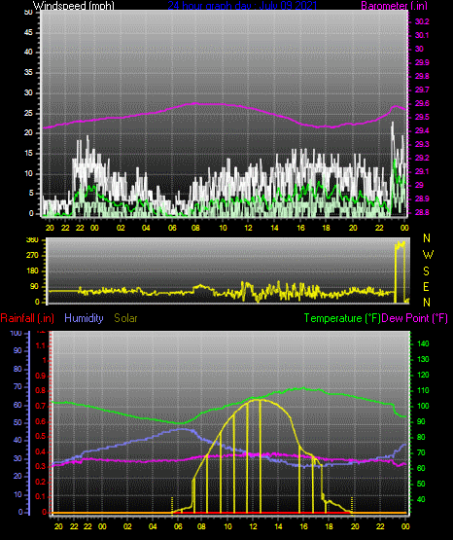
Task: Select the 29.3 barometer axis value
Action: [422, 144]
